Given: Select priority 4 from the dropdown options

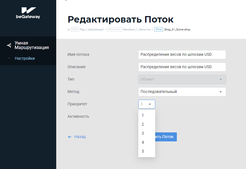Looking at the screenshot, I should (x=143, y=142).
